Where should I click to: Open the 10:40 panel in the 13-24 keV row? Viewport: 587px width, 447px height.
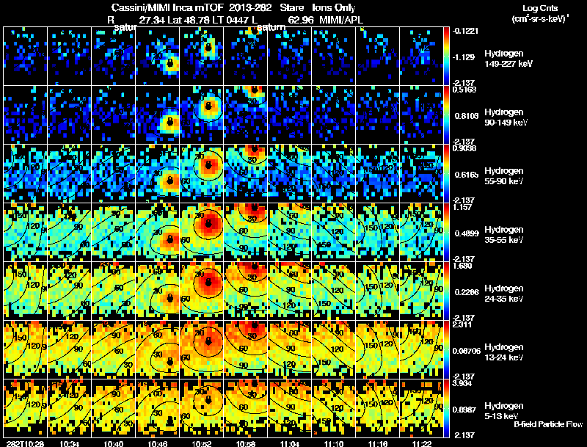(114, 349)
